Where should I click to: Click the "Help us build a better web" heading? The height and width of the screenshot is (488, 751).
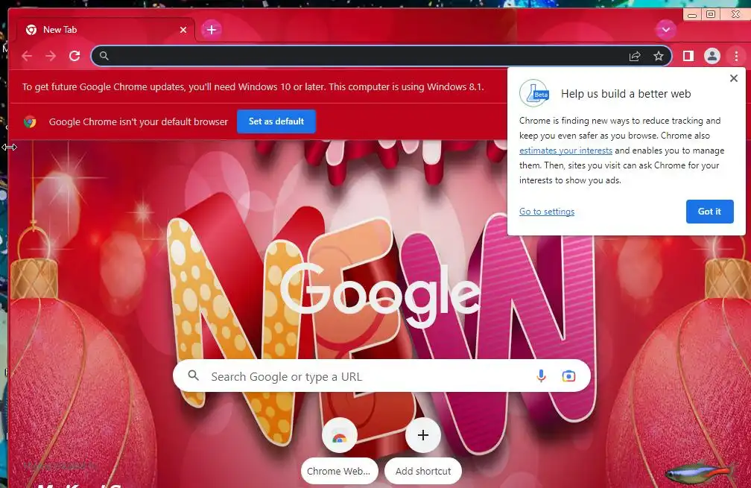[x=626, y=94]
